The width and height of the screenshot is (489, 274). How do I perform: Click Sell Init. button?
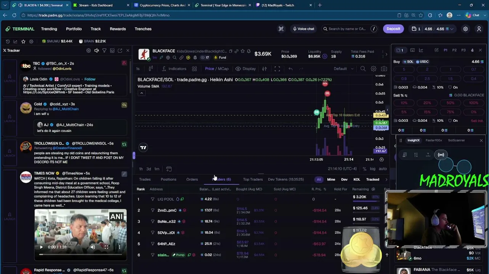click(x=477, y=121)
